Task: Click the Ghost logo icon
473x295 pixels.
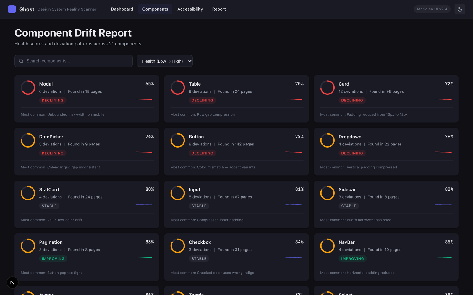Action: click(x=12, y=9)
